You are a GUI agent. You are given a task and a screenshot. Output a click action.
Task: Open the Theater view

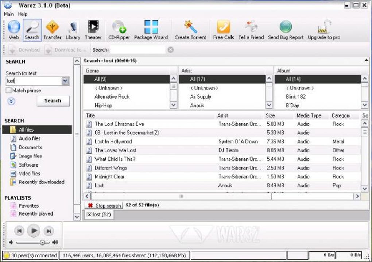click(x=93, y=30)
